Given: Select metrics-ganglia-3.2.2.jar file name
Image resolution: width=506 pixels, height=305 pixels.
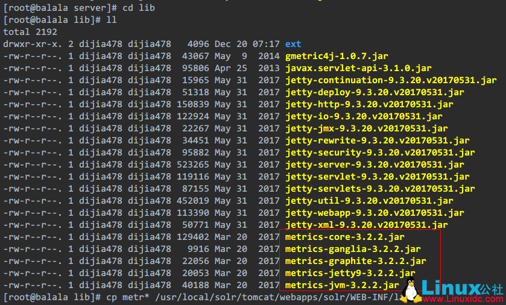Looking at the screenshot, I should pos(353,249).
